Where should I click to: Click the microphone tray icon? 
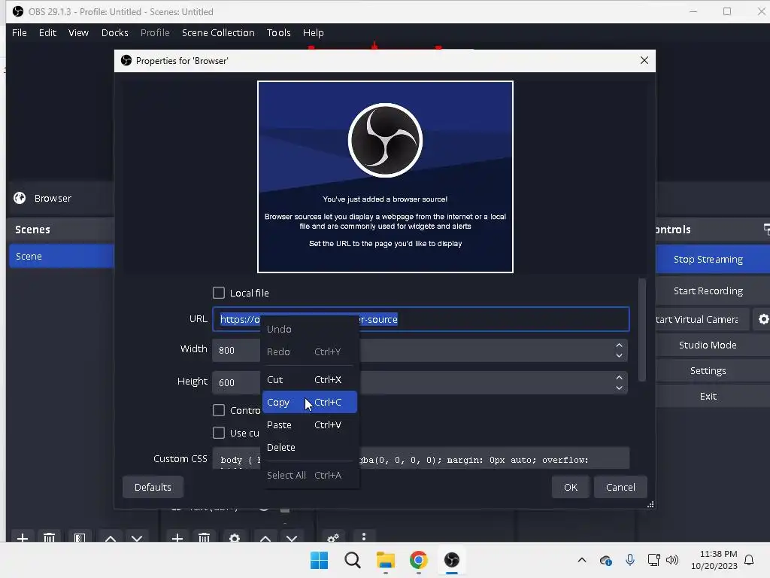coord(629,560)
